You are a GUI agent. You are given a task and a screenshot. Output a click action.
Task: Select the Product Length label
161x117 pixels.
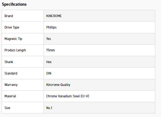(15, 50)
